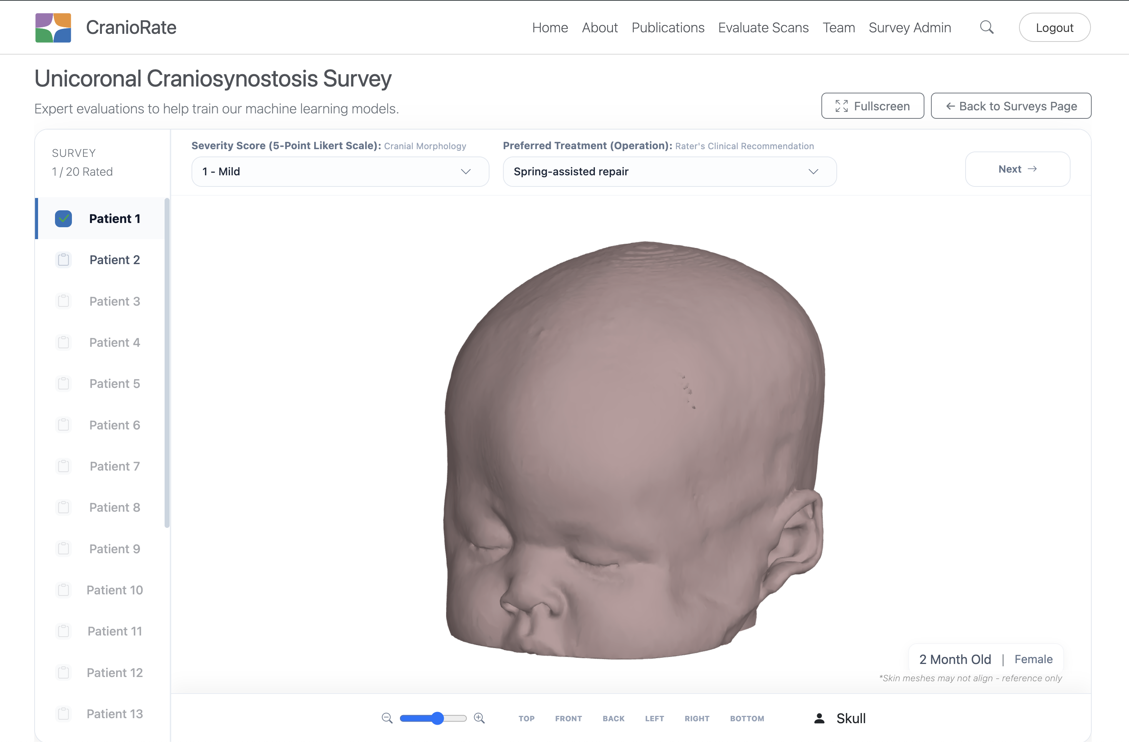Navigate to Evaluate Scans
Screen dimensions: 1129x742
click(763, 28)
